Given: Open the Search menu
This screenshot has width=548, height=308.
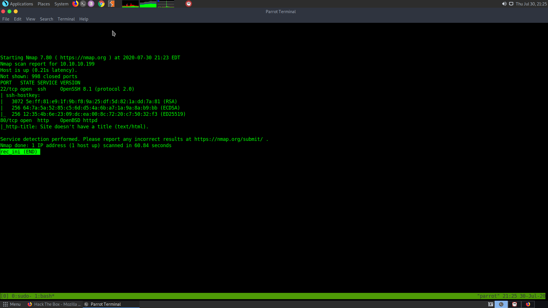Looking at the screenshot, I should (47, 19).
